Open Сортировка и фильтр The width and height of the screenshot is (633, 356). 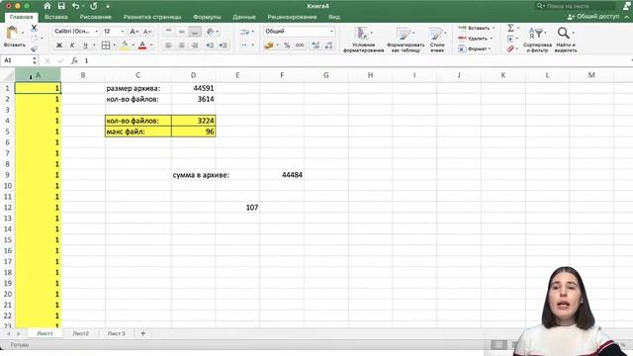pos(537,40)
